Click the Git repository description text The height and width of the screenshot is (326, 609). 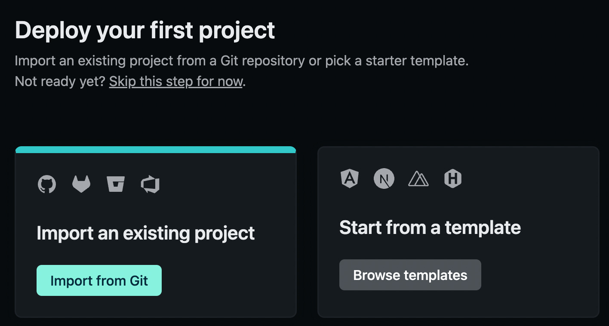point(242,60)
